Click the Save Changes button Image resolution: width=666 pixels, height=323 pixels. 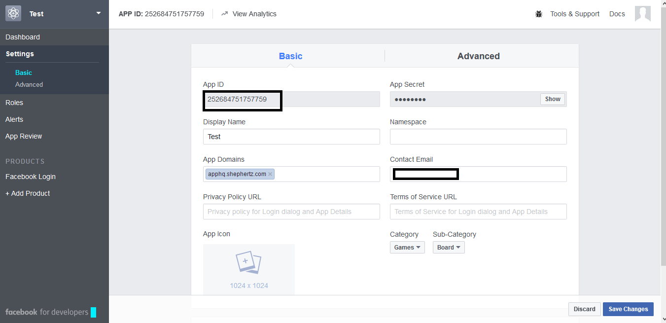coord(628,309)
